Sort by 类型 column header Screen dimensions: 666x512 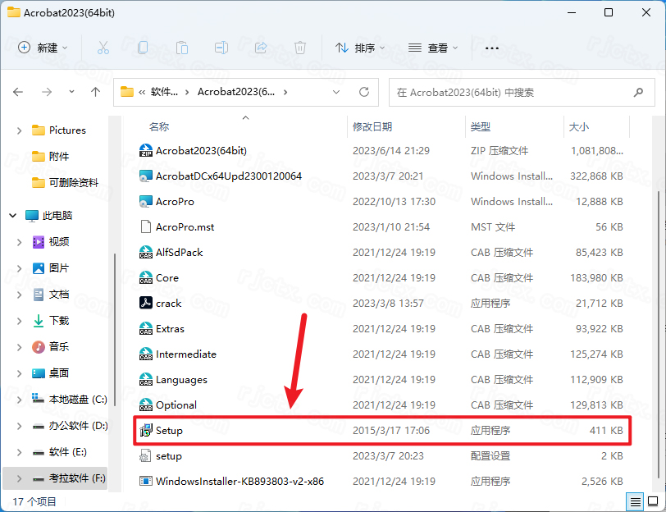tap(481, 126)
